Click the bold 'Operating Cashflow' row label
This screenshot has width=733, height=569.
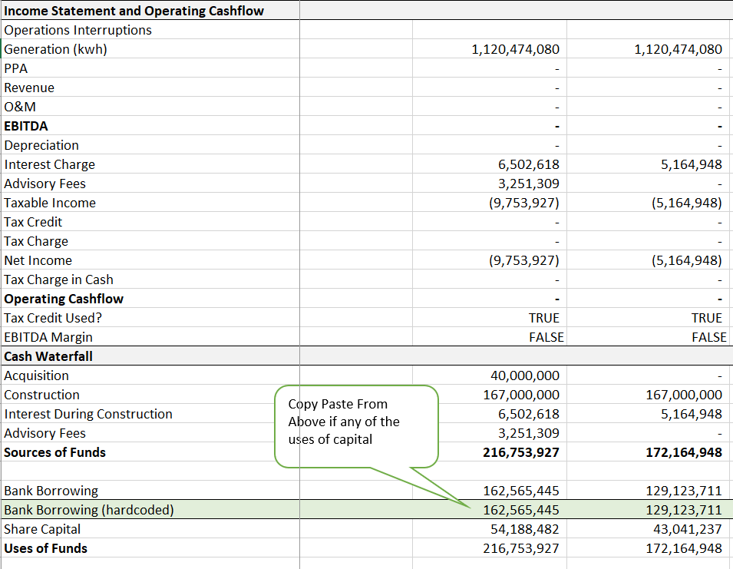coord(64,299)
